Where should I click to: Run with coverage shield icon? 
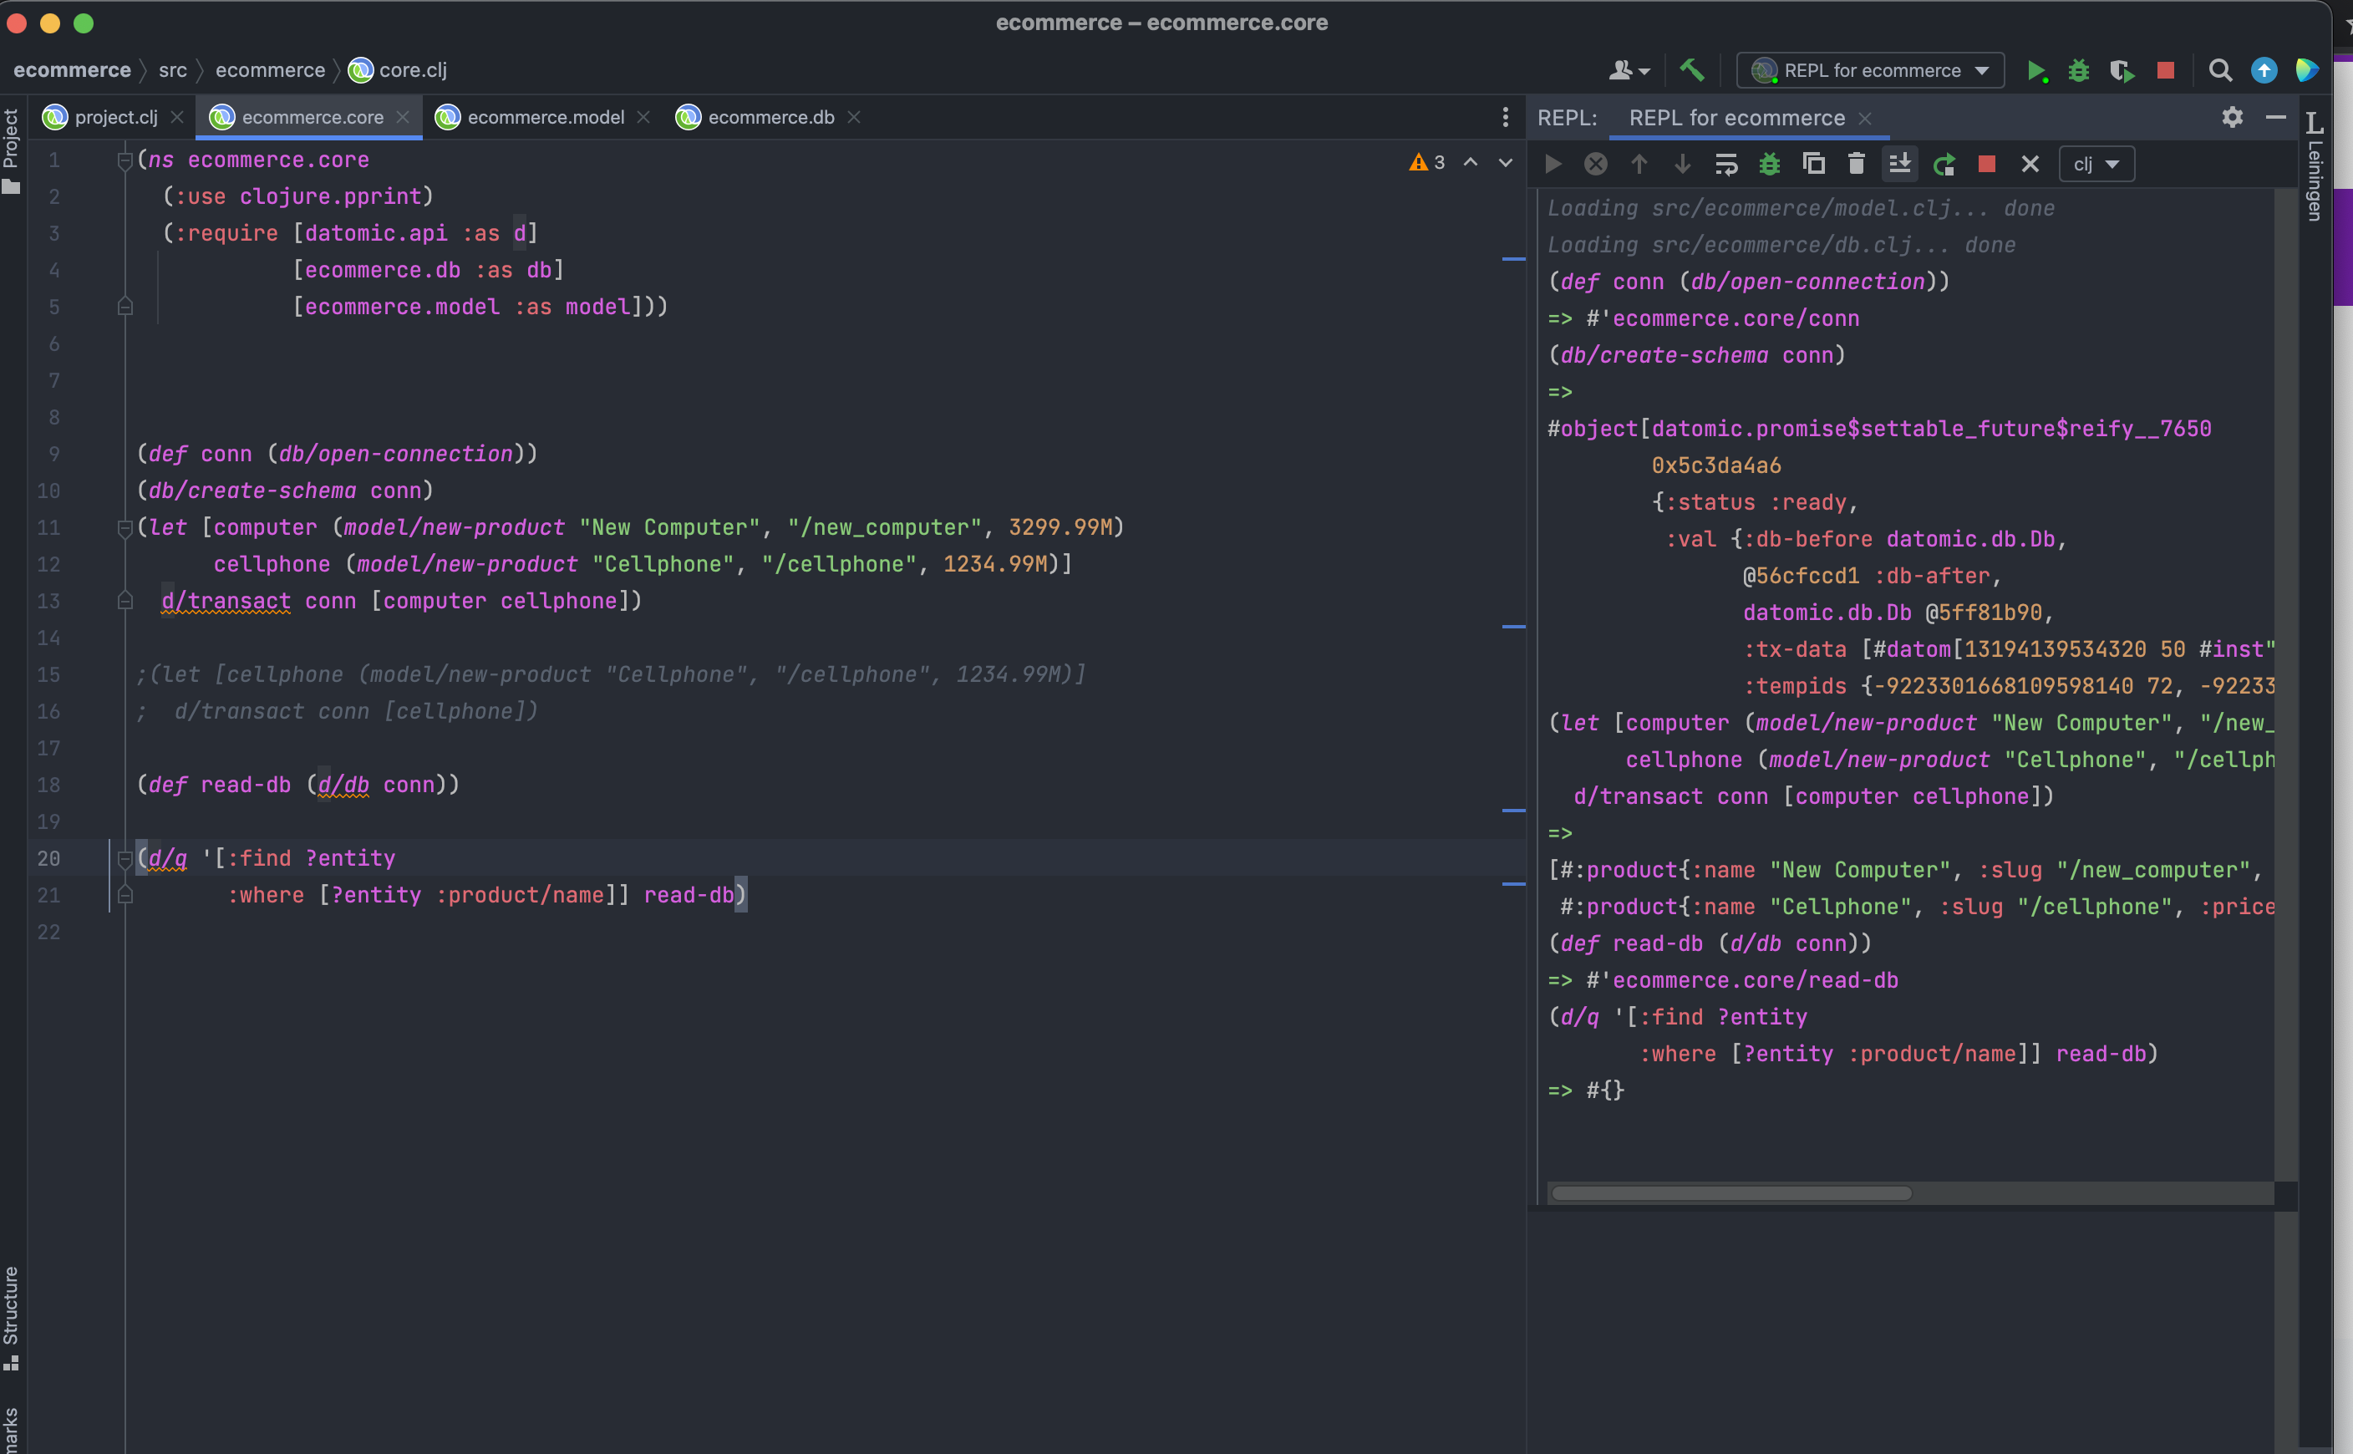2122,70
